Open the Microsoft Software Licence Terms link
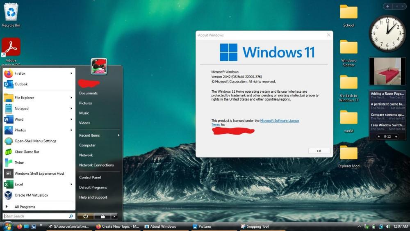 tap(279, 121)
